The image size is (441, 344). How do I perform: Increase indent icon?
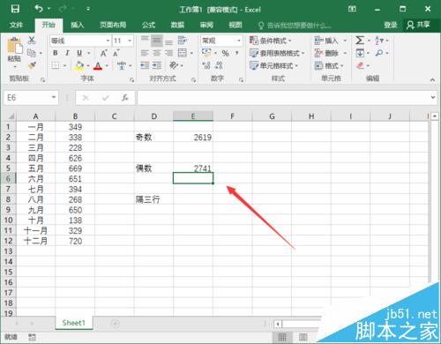pyautogui.click(x=157, y=65)
